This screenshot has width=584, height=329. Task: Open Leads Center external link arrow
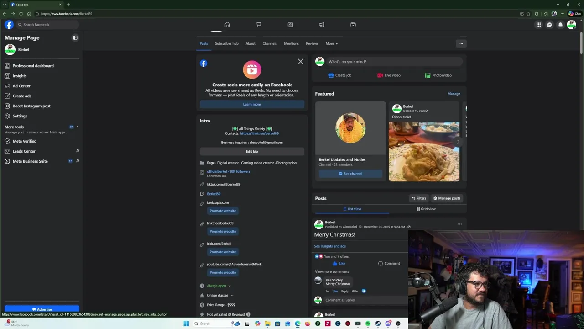click(x=77, y=151)
